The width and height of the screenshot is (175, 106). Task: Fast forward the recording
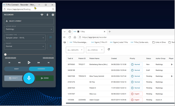tap(39, 63)
